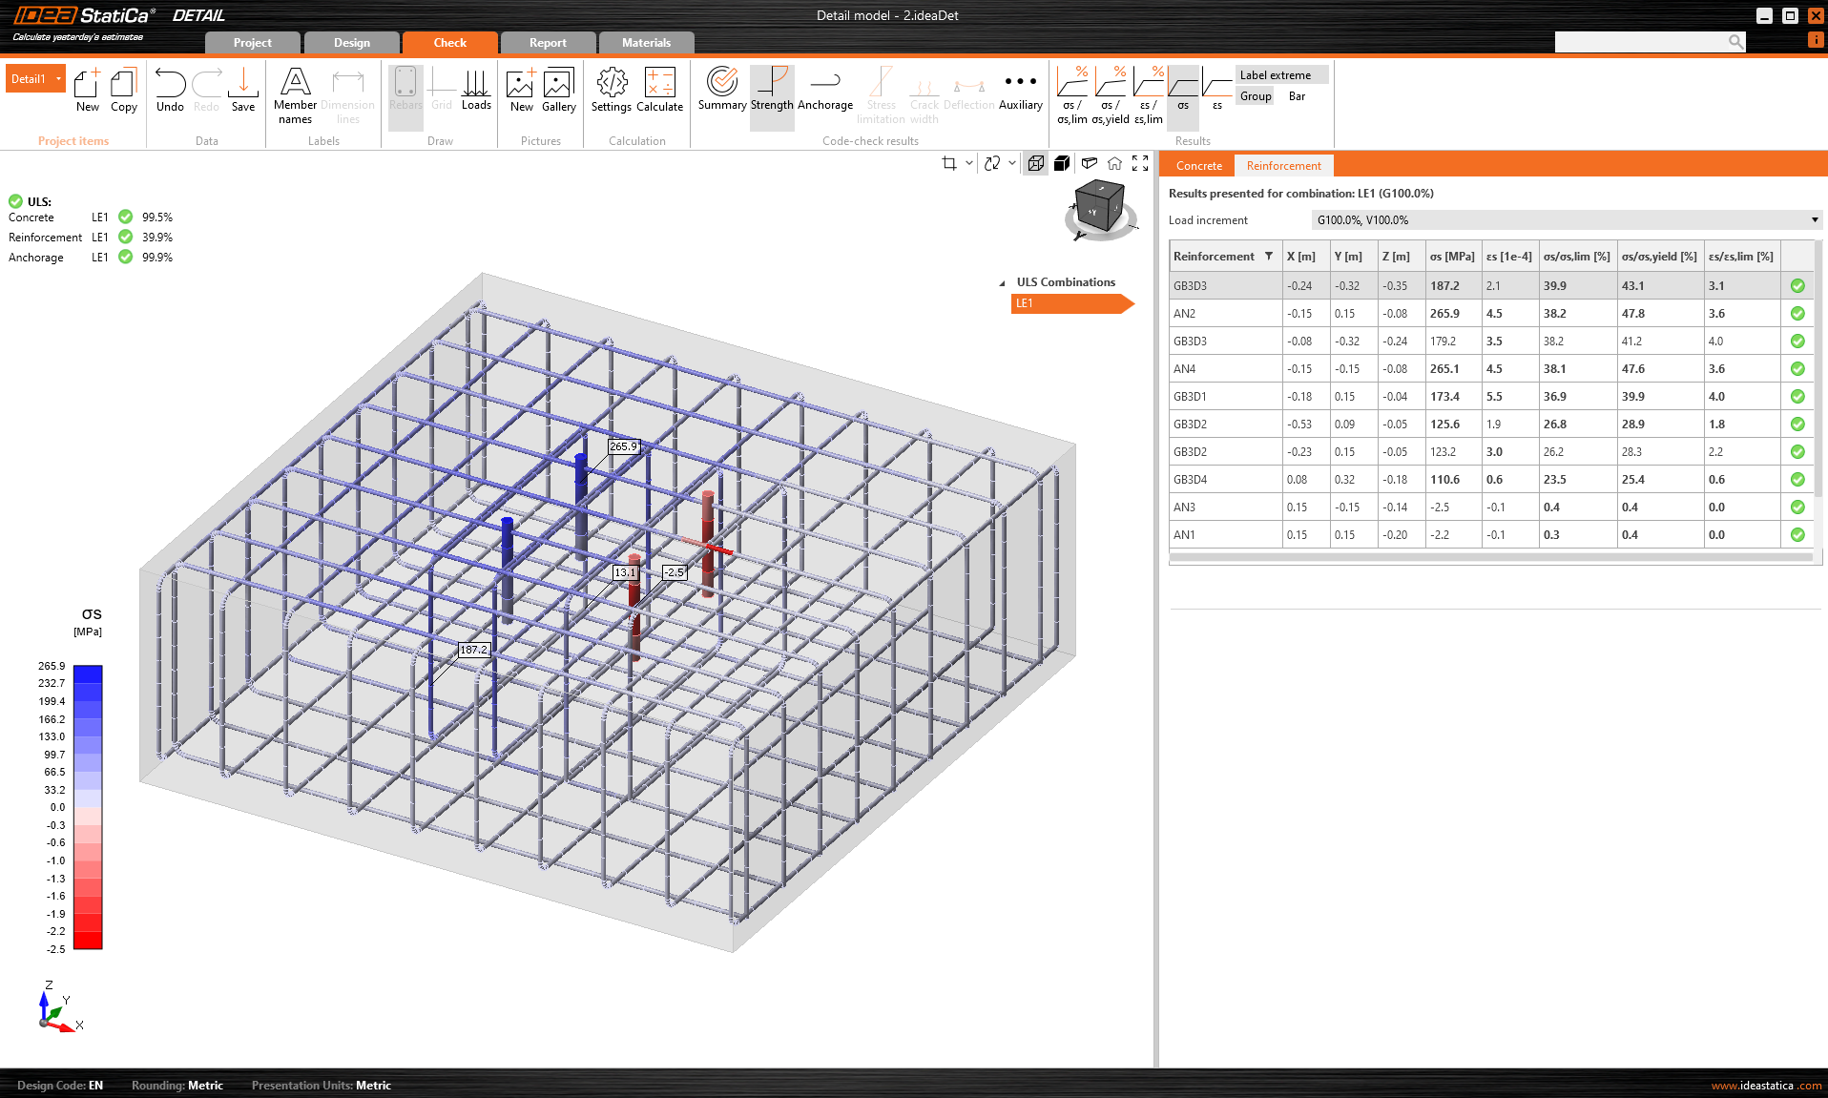Activate the fit-to-view zoom extents icon
Screen dimensions: 1828x1098
(x=1140, y=163)
